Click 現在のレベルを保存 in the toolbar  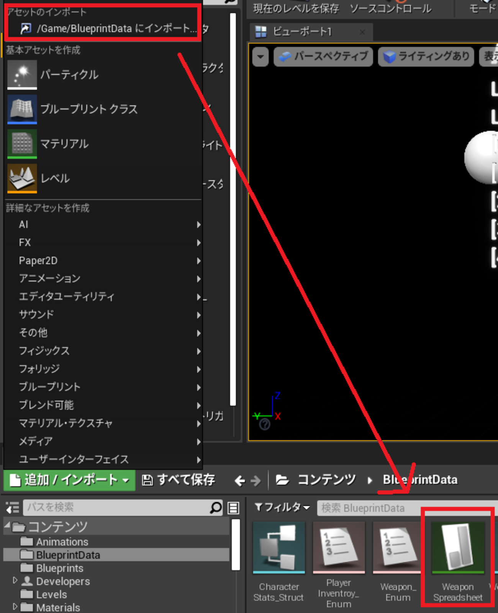[296, 9]
